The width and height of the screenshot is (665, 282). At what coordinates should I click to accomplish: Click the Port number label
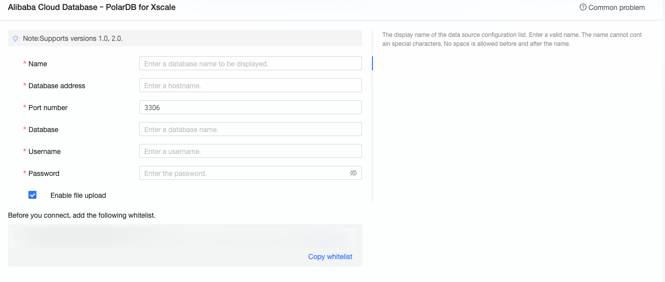click(x=48, y=108)
